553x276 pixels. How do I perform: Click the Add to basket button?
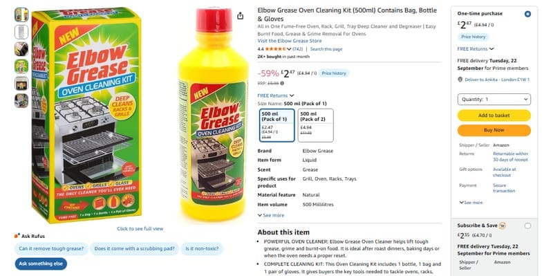coord(494,116)
